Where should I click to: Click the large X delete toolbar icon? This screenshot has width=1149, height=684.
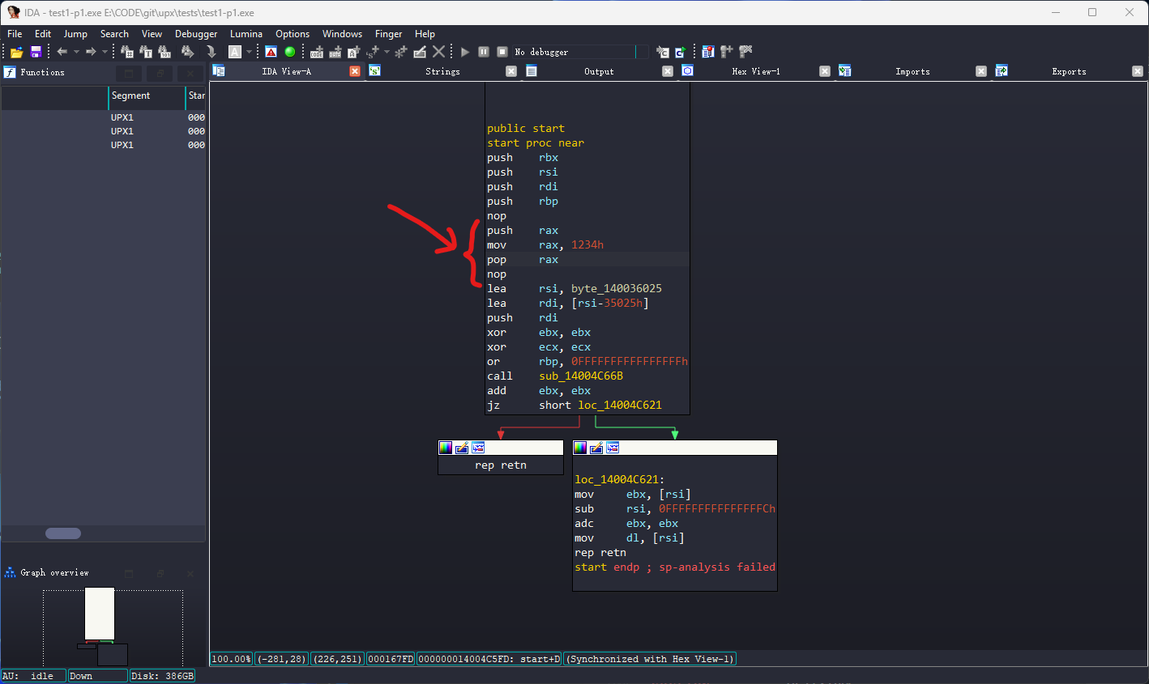[438, 52]
